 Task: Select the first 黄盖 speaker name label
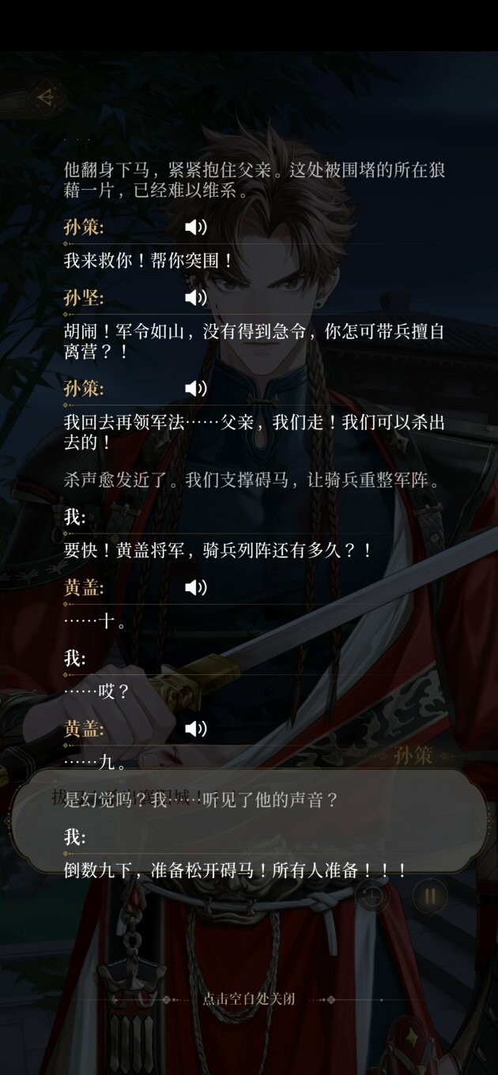(83, 587)
